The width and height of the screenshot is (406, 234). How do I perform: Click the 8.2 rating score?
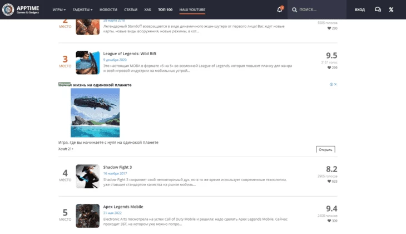[331, 169]
